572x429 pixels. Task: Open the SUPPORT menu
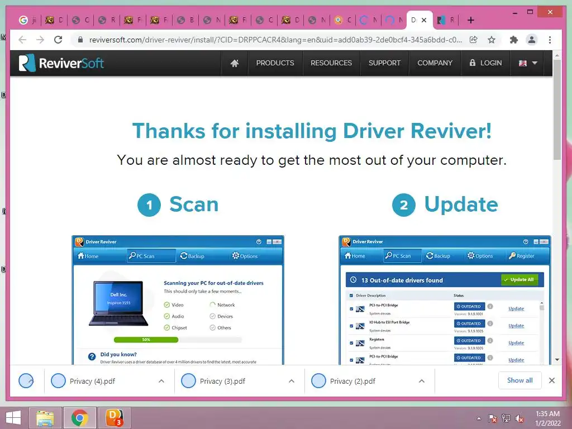point(384,63)
